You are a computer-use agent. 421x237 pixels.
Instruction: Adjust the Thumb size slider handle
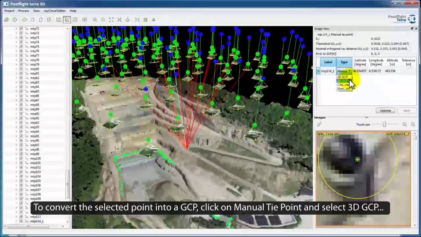click(384, 124)
